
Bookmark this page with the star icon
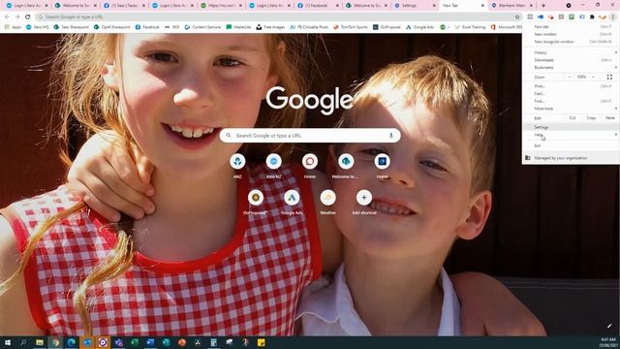[516, 17]
